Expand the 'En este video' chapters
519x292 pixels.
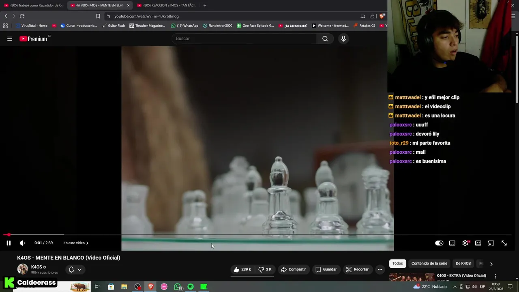(x=76, y=243)
